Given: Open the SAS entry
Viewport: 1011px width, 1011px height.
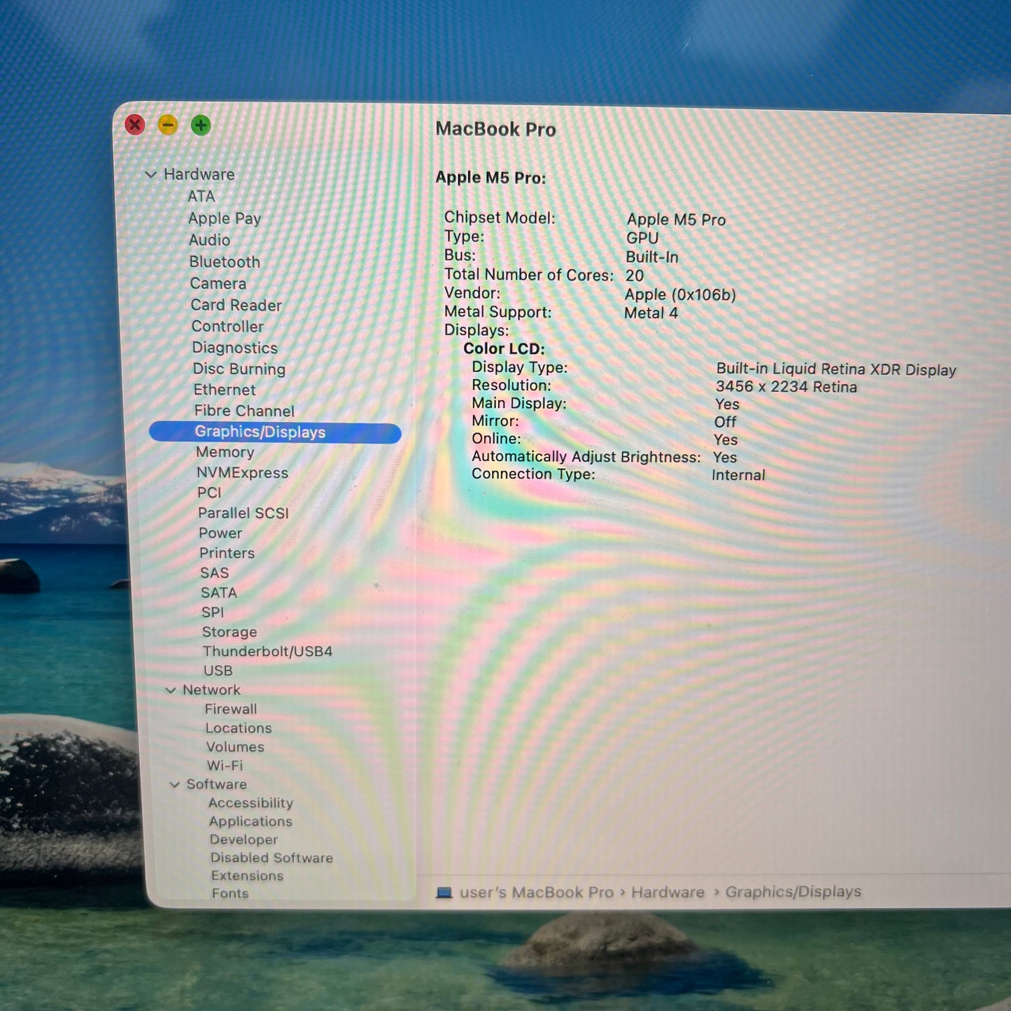Looking at the screenshot, I should point(214,572).
